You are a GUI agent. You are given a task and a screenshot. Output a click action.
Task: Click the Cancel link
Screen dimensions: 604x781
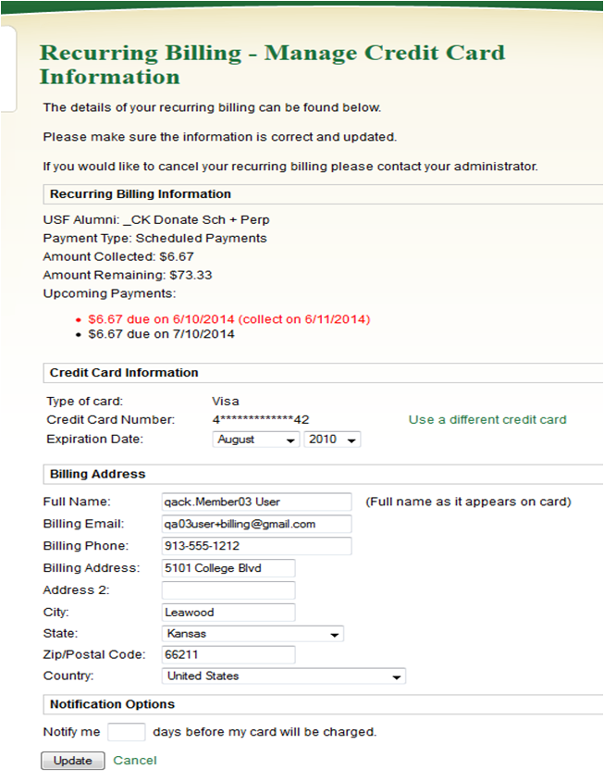(135, 761)
